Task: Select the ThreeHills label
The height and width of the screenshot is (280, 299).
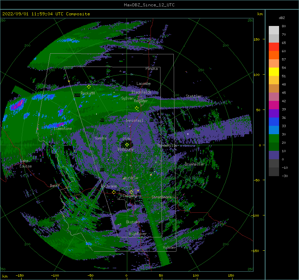Action: pyautogui.click(x=167, y=145)
